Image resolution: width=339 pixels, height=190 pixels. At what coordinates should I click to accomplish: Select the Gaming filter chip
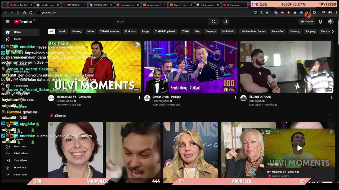click(77, 31)
